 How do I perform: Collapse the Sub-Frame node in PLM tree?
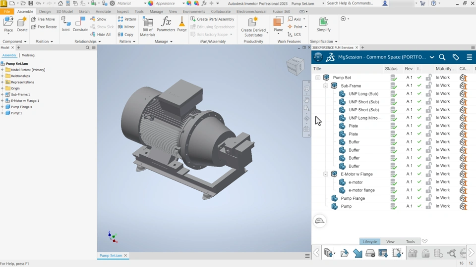tap(326, 86)
